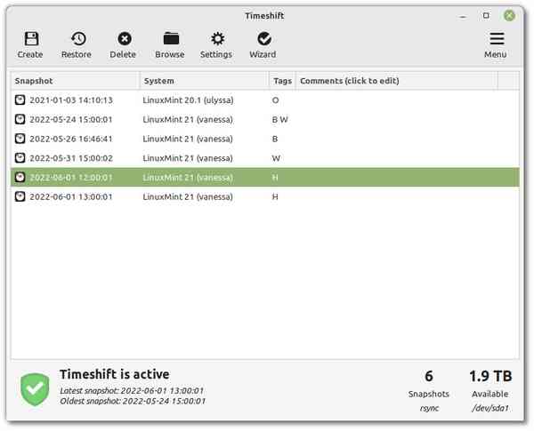Screen dimensions: 534x431
Task: Sort by Tags column header
Action: [x=283, y=81]
